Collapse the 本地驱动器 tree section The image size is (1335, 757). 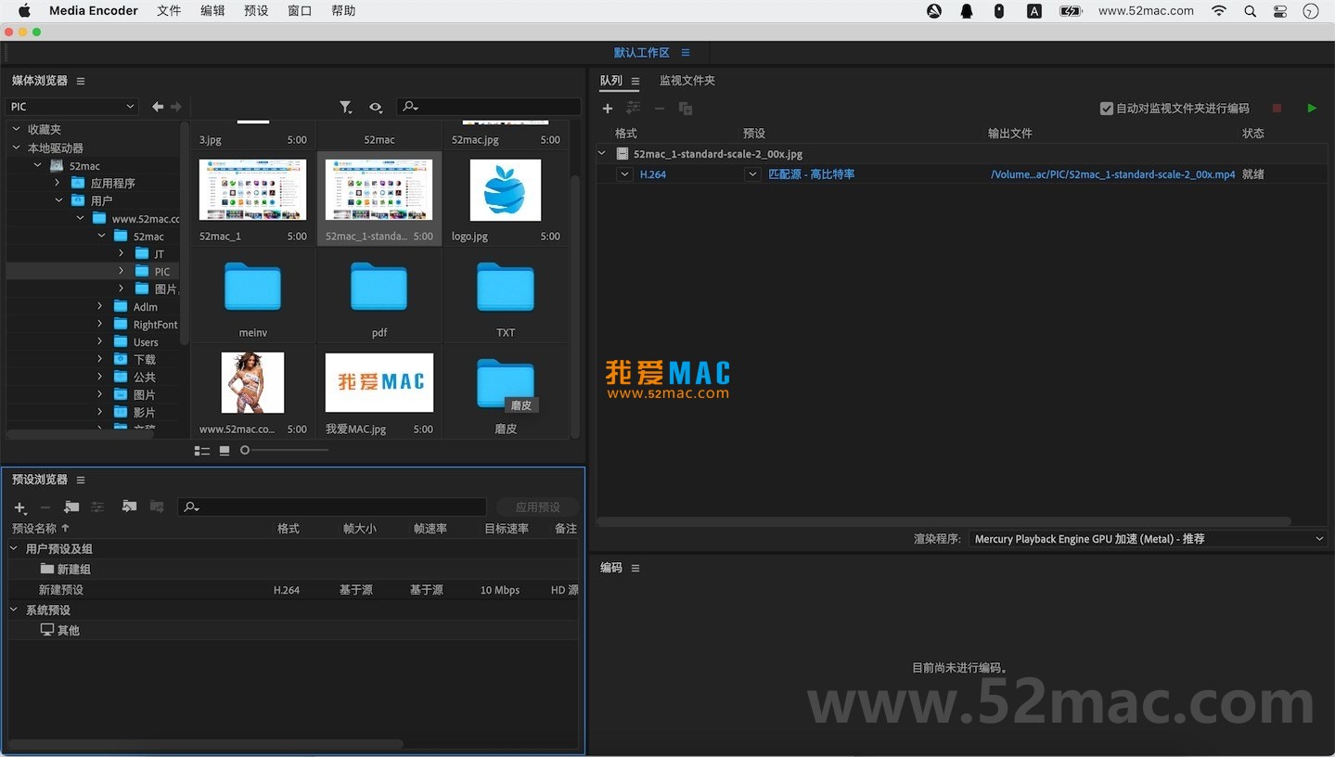[x=16, y=148]
